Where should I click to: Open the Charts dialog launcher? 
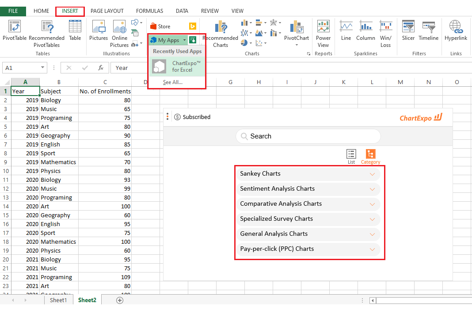coord(308,54)
